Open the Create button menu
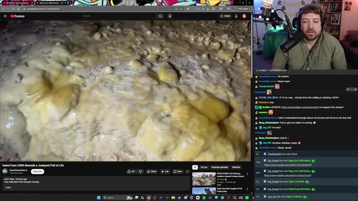This screenshot has height=201, width=358. coord(225,16)
